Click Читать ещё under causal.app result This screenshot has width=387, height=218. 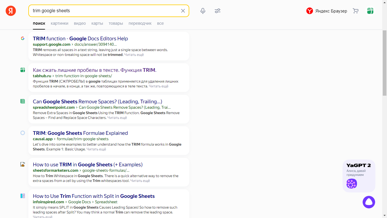click(96, 149)
